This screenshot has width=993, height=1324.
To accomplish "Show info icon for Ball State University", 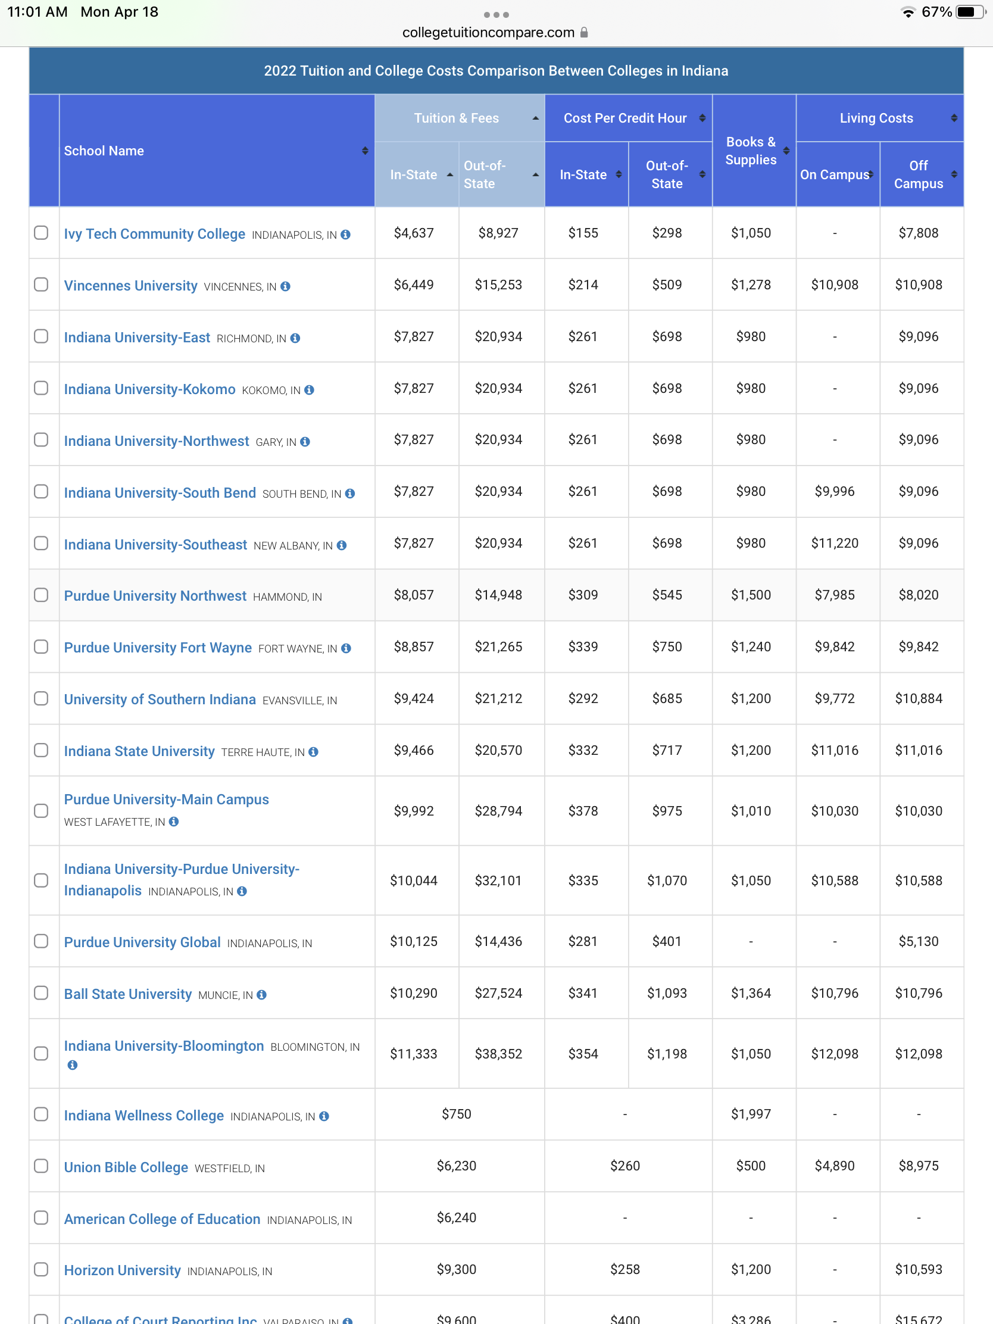I will (x=261, y=995).
